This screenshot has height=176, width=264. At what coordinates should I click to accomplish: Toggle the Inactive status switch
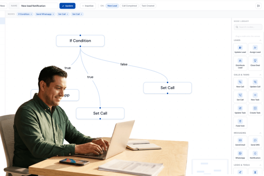pyautogui.click(x=88, y=6)
